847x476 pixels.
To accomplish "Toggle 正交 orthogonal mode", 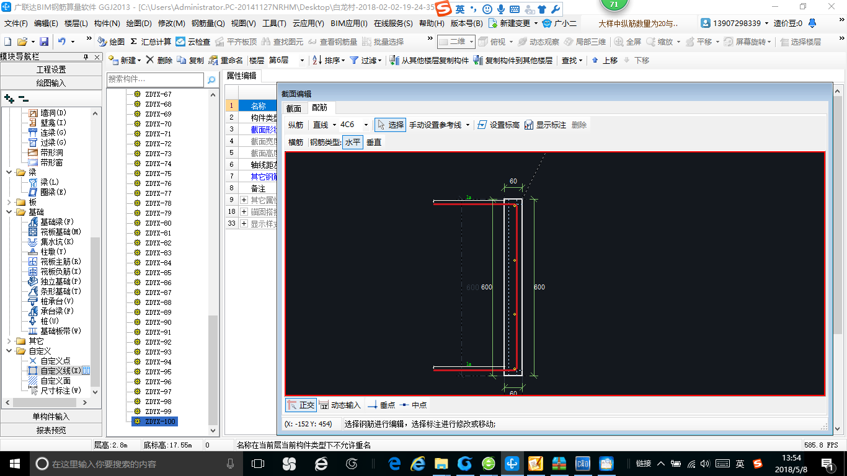I will [x=301, y=405].
